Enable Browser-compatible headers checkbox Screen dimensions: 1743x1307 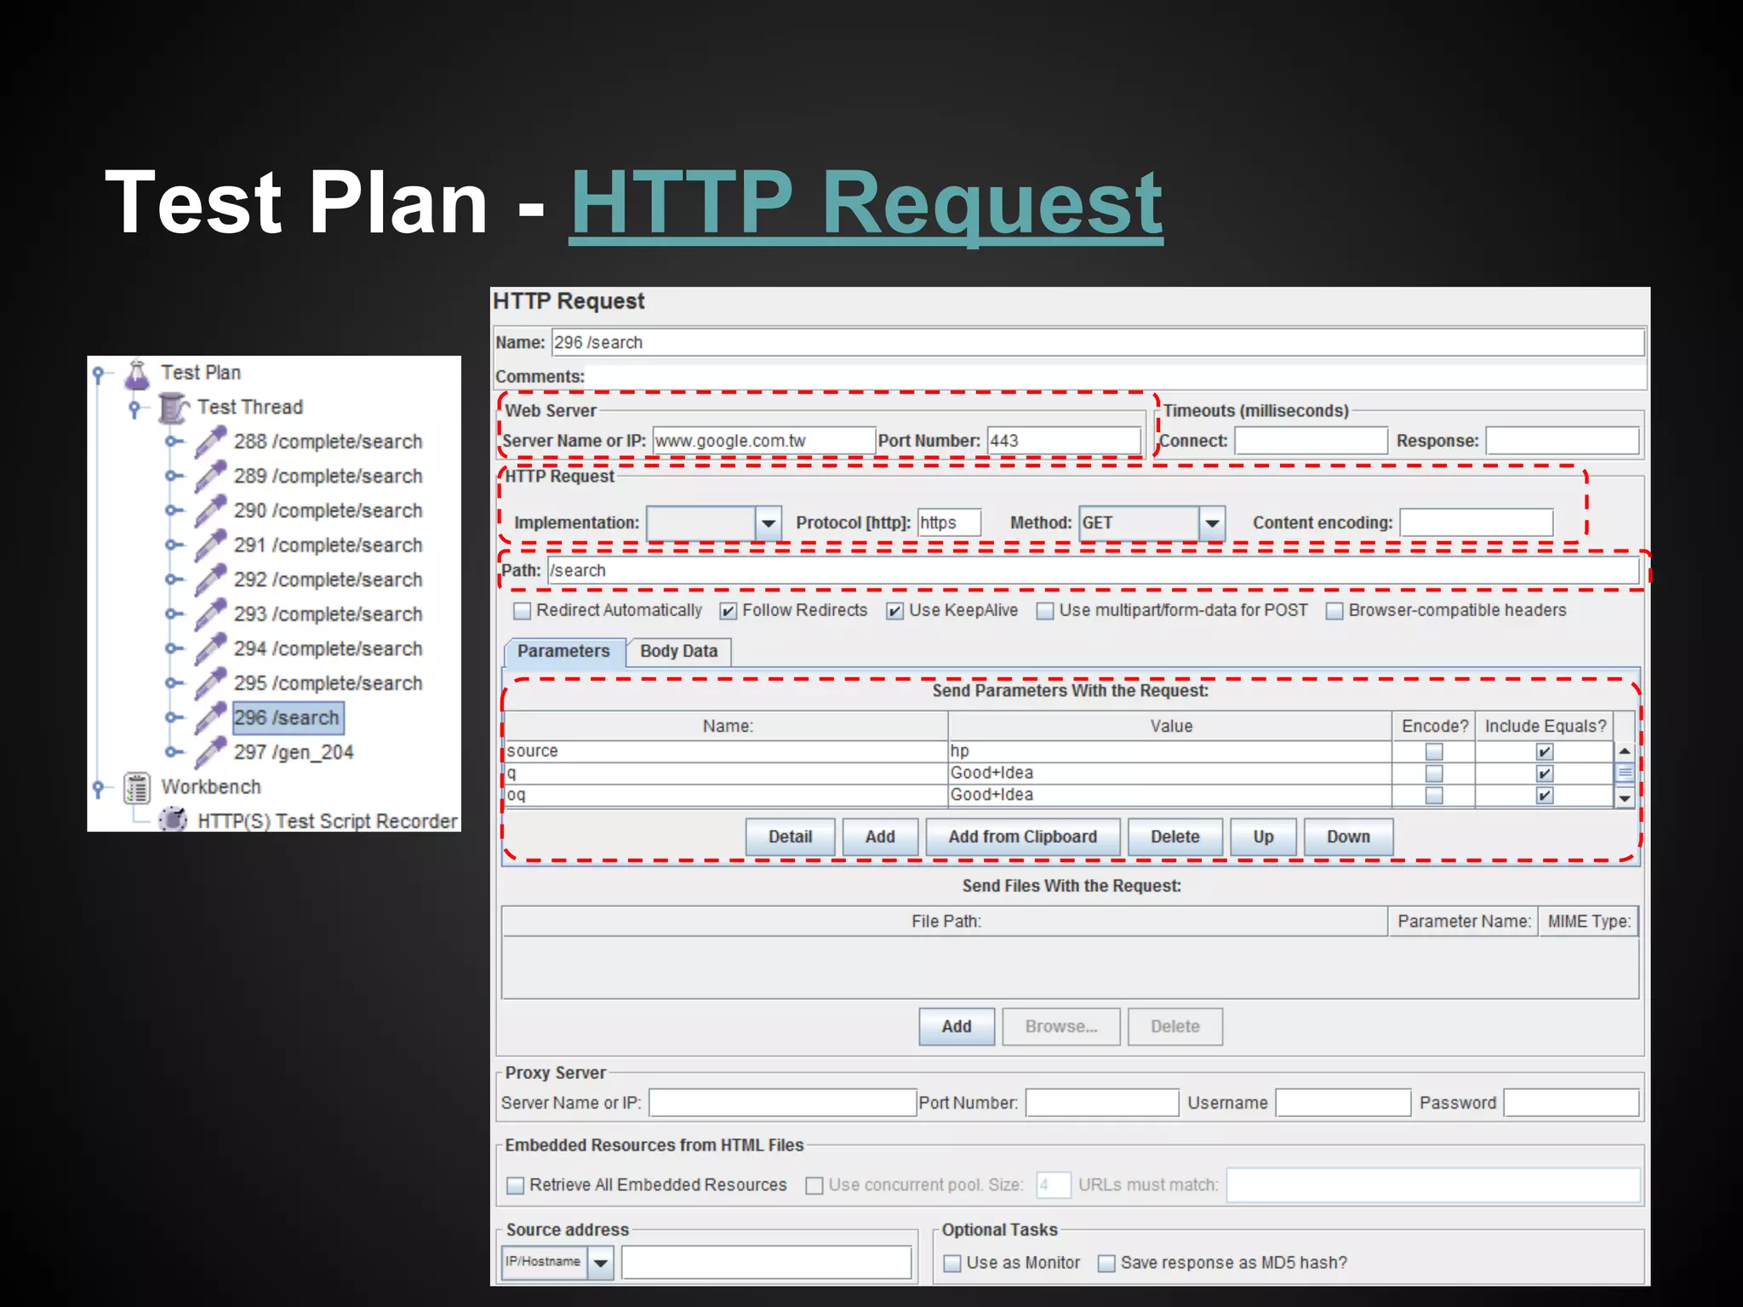[1334, 611]
